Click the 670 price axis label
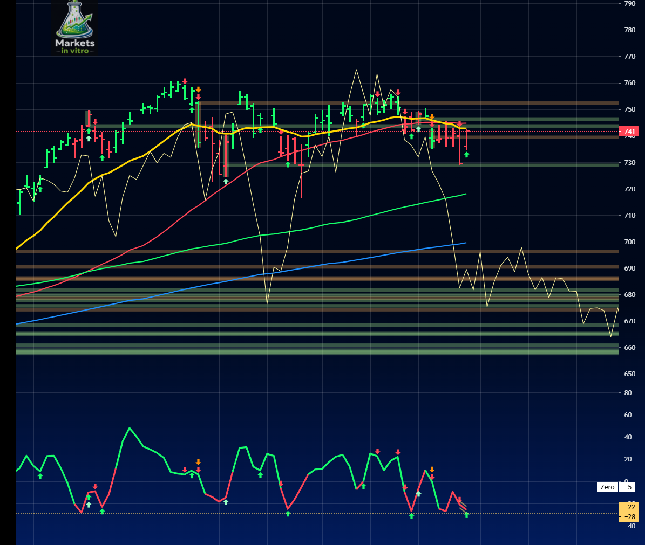 click(x=630, y=321)
